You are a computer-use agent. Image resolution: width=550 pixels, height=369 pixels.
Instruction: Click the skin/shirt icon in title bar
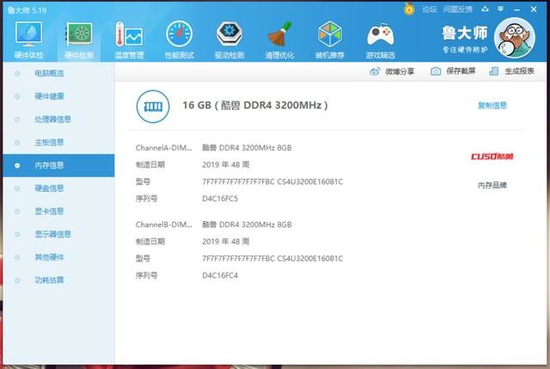pyautogui.click(x=485, y=9)
